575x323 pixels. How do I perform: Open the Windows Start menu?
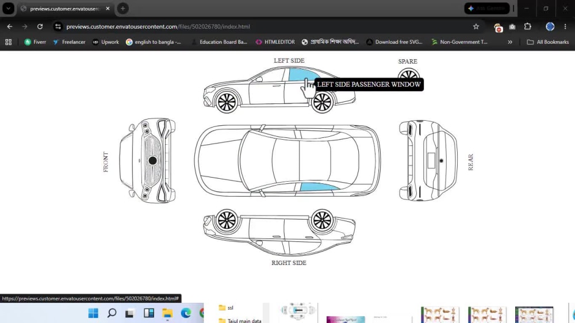[93, 313]
